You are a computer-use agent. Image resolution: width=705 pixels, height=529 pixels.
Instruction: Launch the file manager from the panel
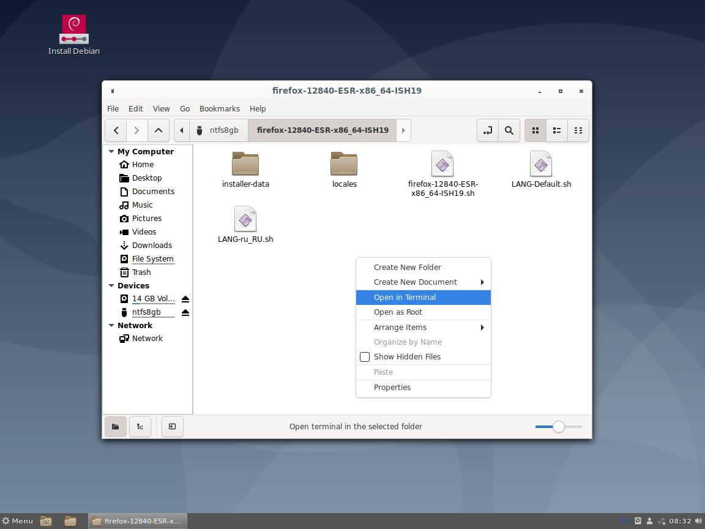coord(70,521)
